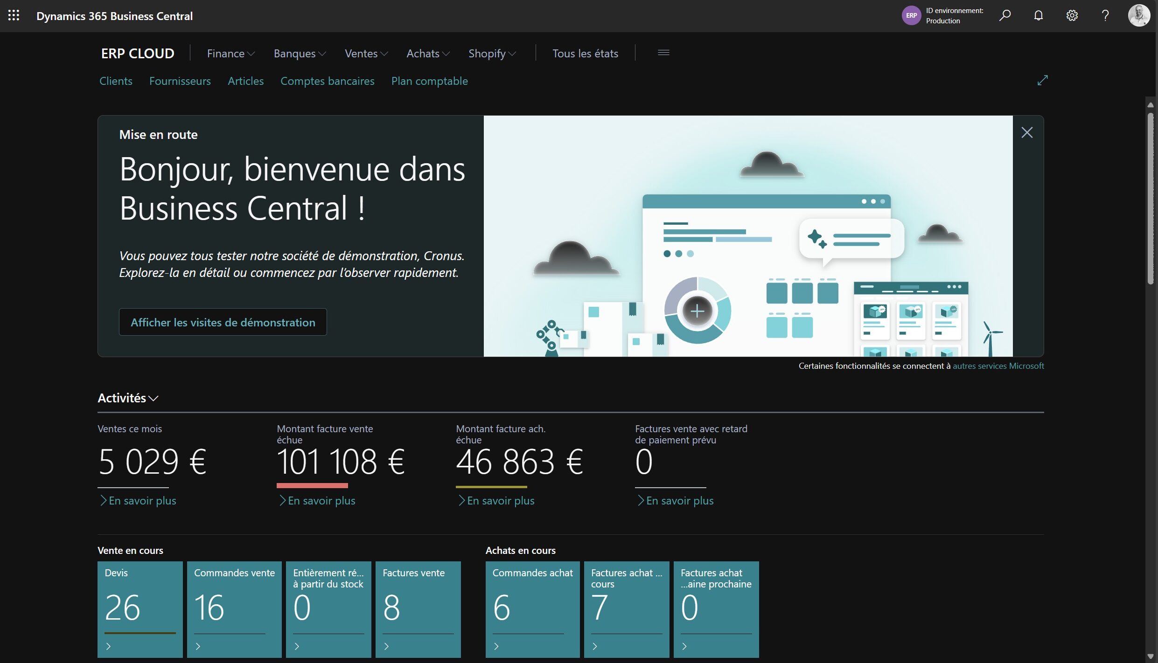This screenshot has width=1158, height=663.
Task: Open Tous les états
Action: (x=585, y=54)
